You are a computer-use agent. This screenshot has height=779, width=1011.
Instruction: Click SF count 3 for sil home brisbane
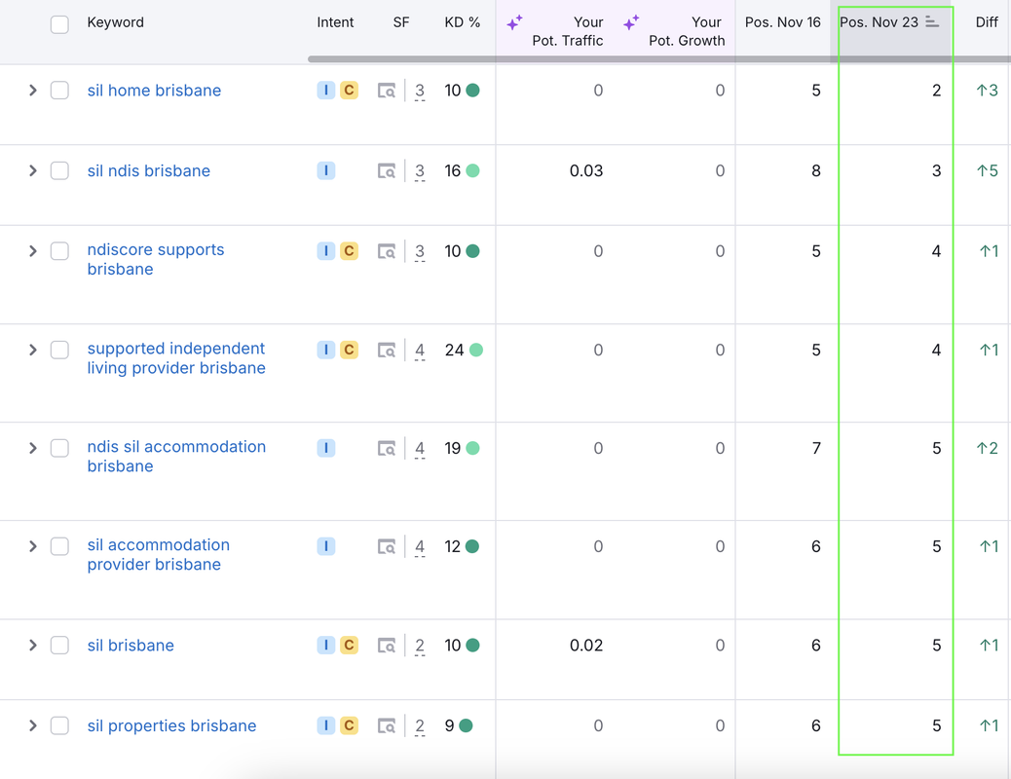[x=420, y=91]
